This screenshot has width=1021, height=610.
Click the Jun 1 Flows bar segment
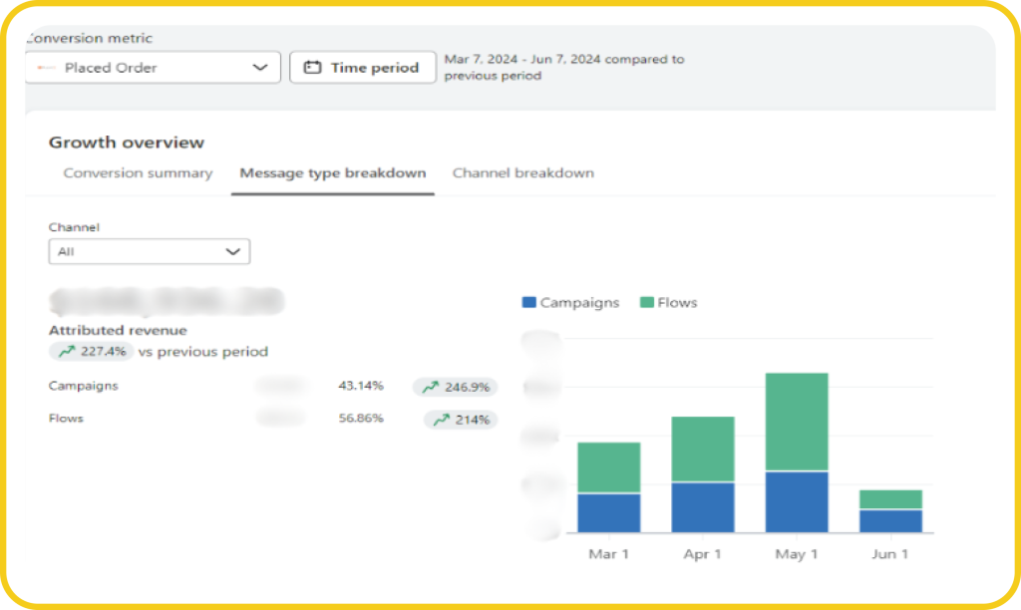click(890, 499)
